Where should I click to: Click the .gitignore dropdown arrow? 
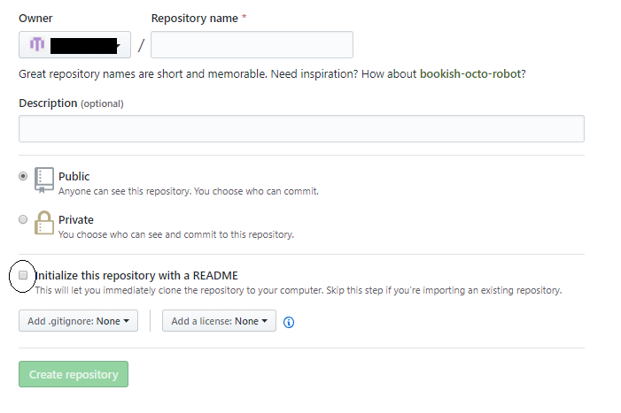pos(127,321)
